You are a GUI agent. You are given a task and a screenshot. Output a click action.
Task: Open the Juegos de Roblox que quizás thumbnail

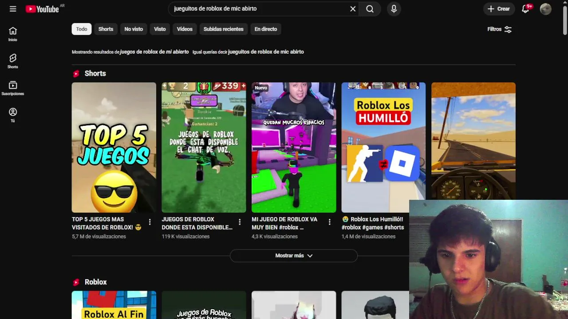click(204, 305)
